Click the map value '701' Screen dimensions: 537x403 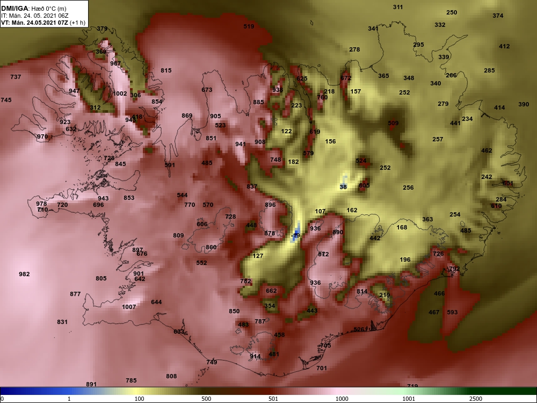click(x=322, y=368)
